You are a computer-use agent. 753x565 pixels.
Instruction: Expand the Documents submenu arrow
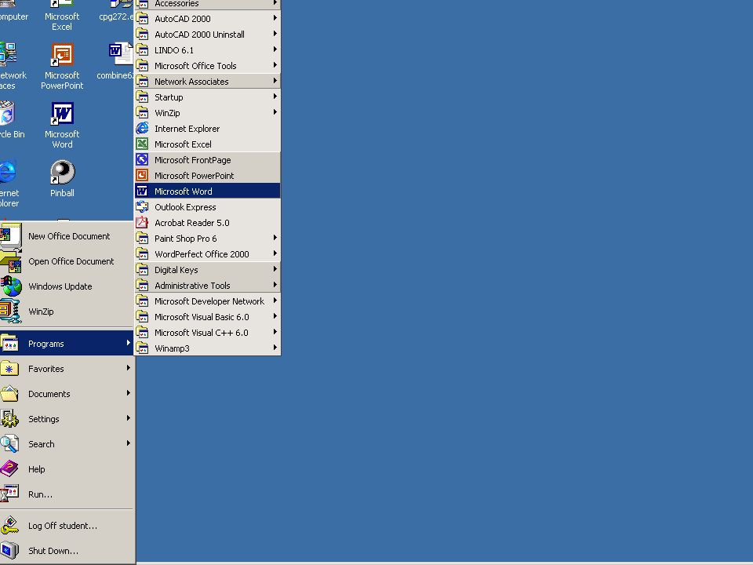coord(128,393)
